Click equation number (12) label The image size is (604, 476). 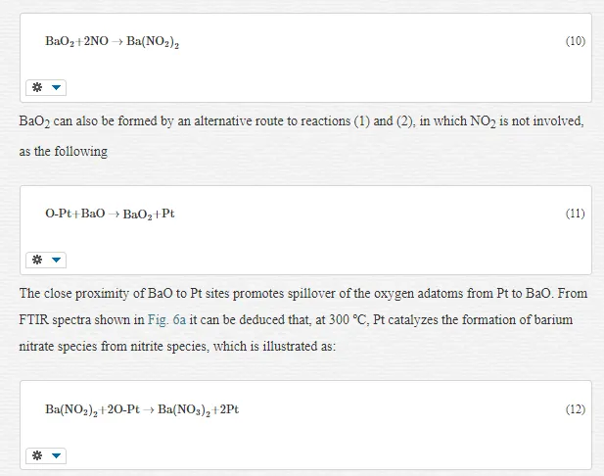pyautogui.click(x=576, y=409)
